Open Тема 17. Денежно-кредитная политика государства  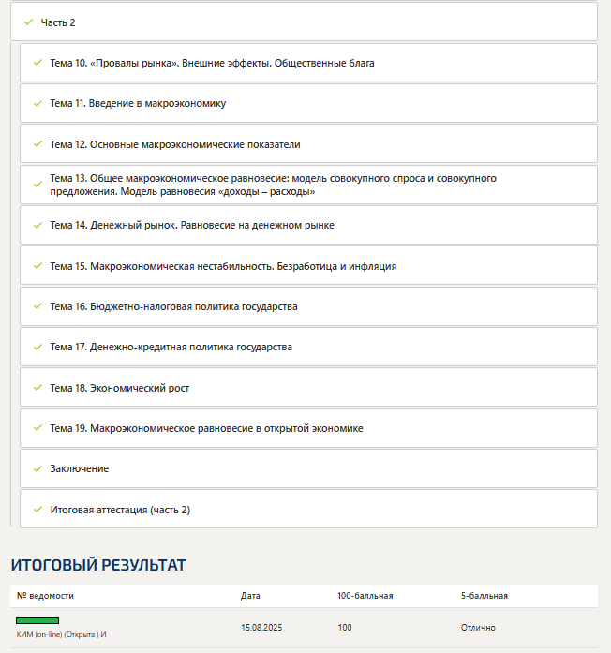[171, 347]
